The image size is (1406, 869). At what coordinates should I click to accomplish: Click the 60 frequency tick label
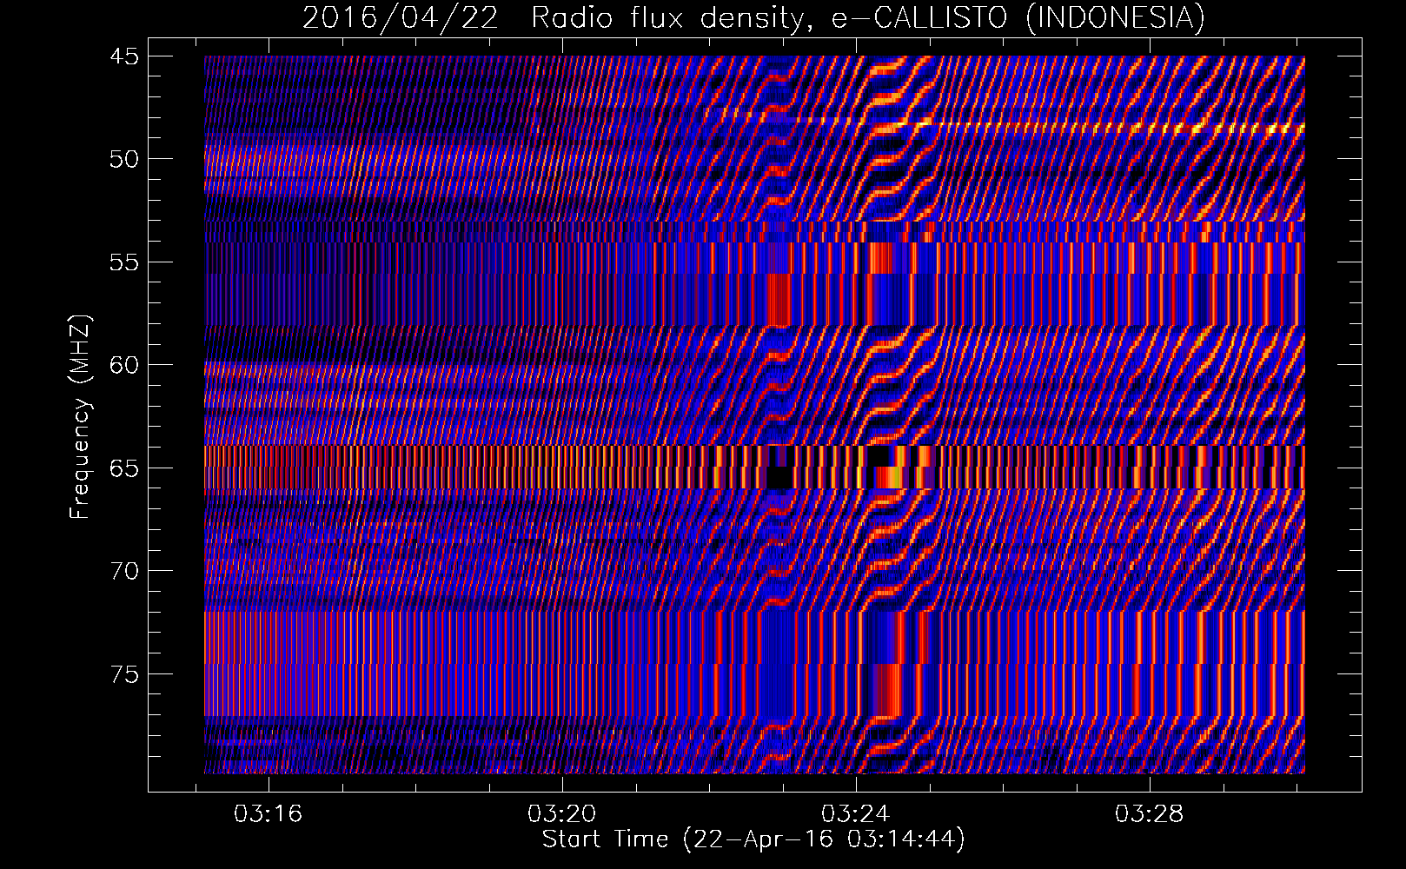124,365
